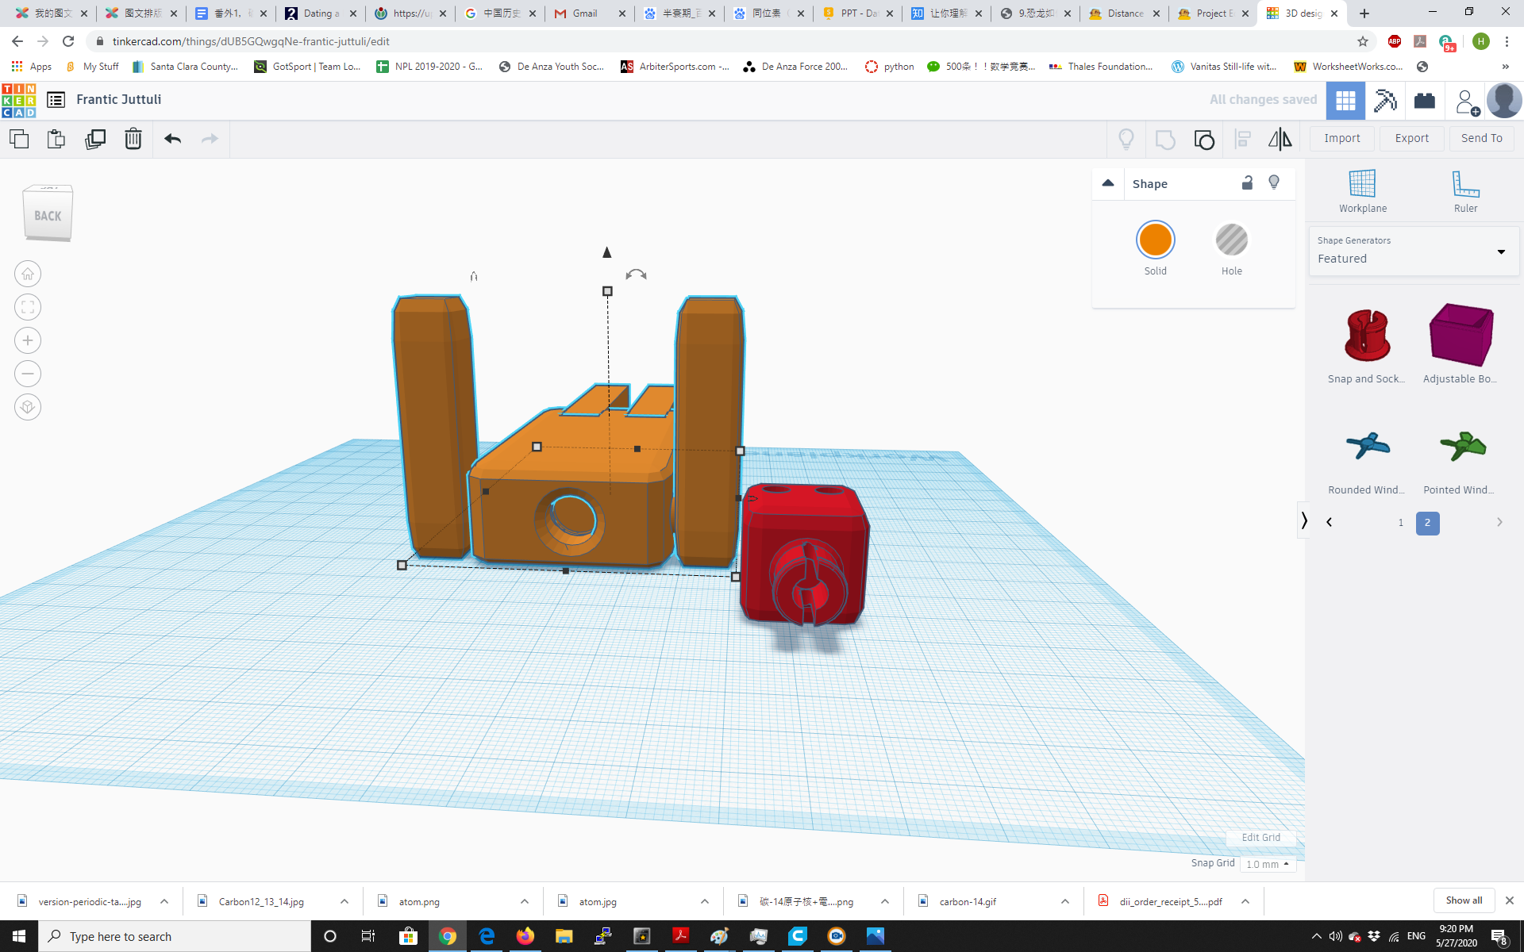Switch to 3D design grid view

pyautogui.click(x=1345, y=101)
